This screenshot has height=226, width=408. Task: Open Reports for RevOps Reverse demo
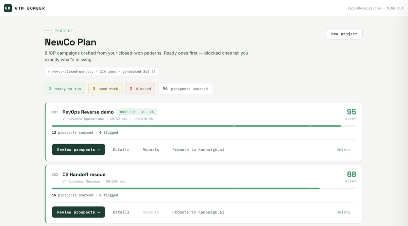click(x=151, y=150)
